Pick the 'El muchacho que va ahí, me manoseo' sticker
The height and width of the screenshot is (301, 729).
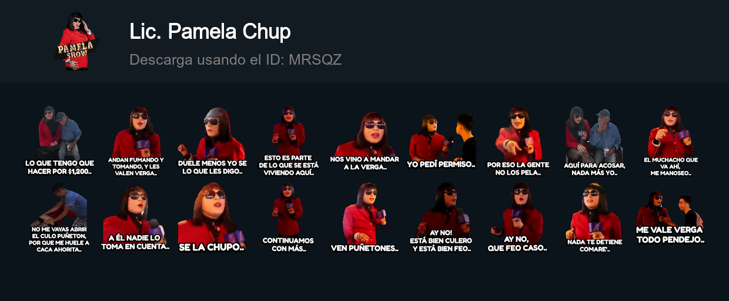[671, 141]
